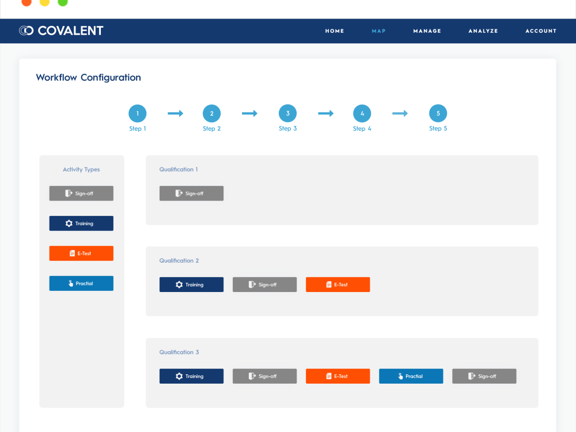Click the Step 2 label
576x432 pixels.
(211, 128)
